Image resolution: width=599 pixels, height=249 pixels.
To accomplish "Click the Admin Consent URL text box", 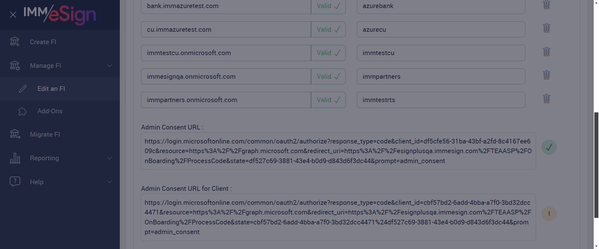I will pyautogui.click(x=338, y=151).
